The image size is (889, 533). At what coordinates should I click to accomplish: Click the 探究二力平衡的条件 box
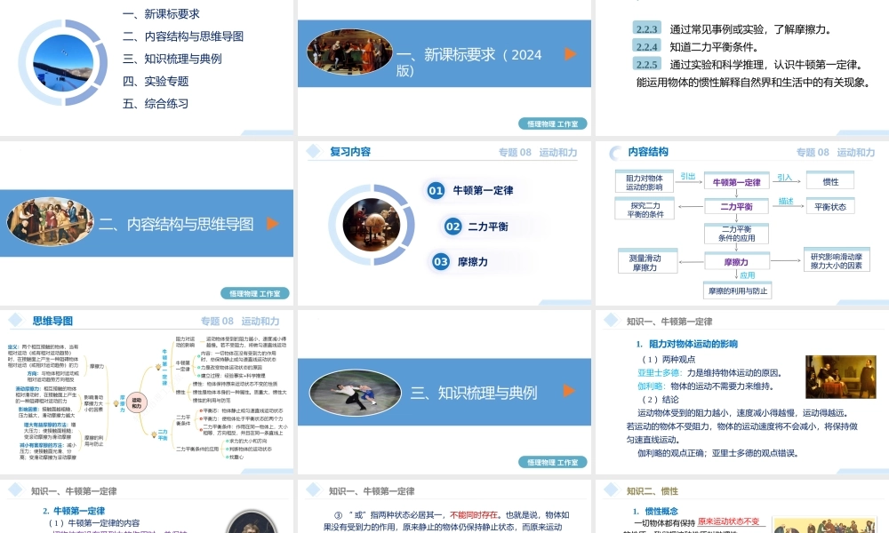[x=645, y=209]
